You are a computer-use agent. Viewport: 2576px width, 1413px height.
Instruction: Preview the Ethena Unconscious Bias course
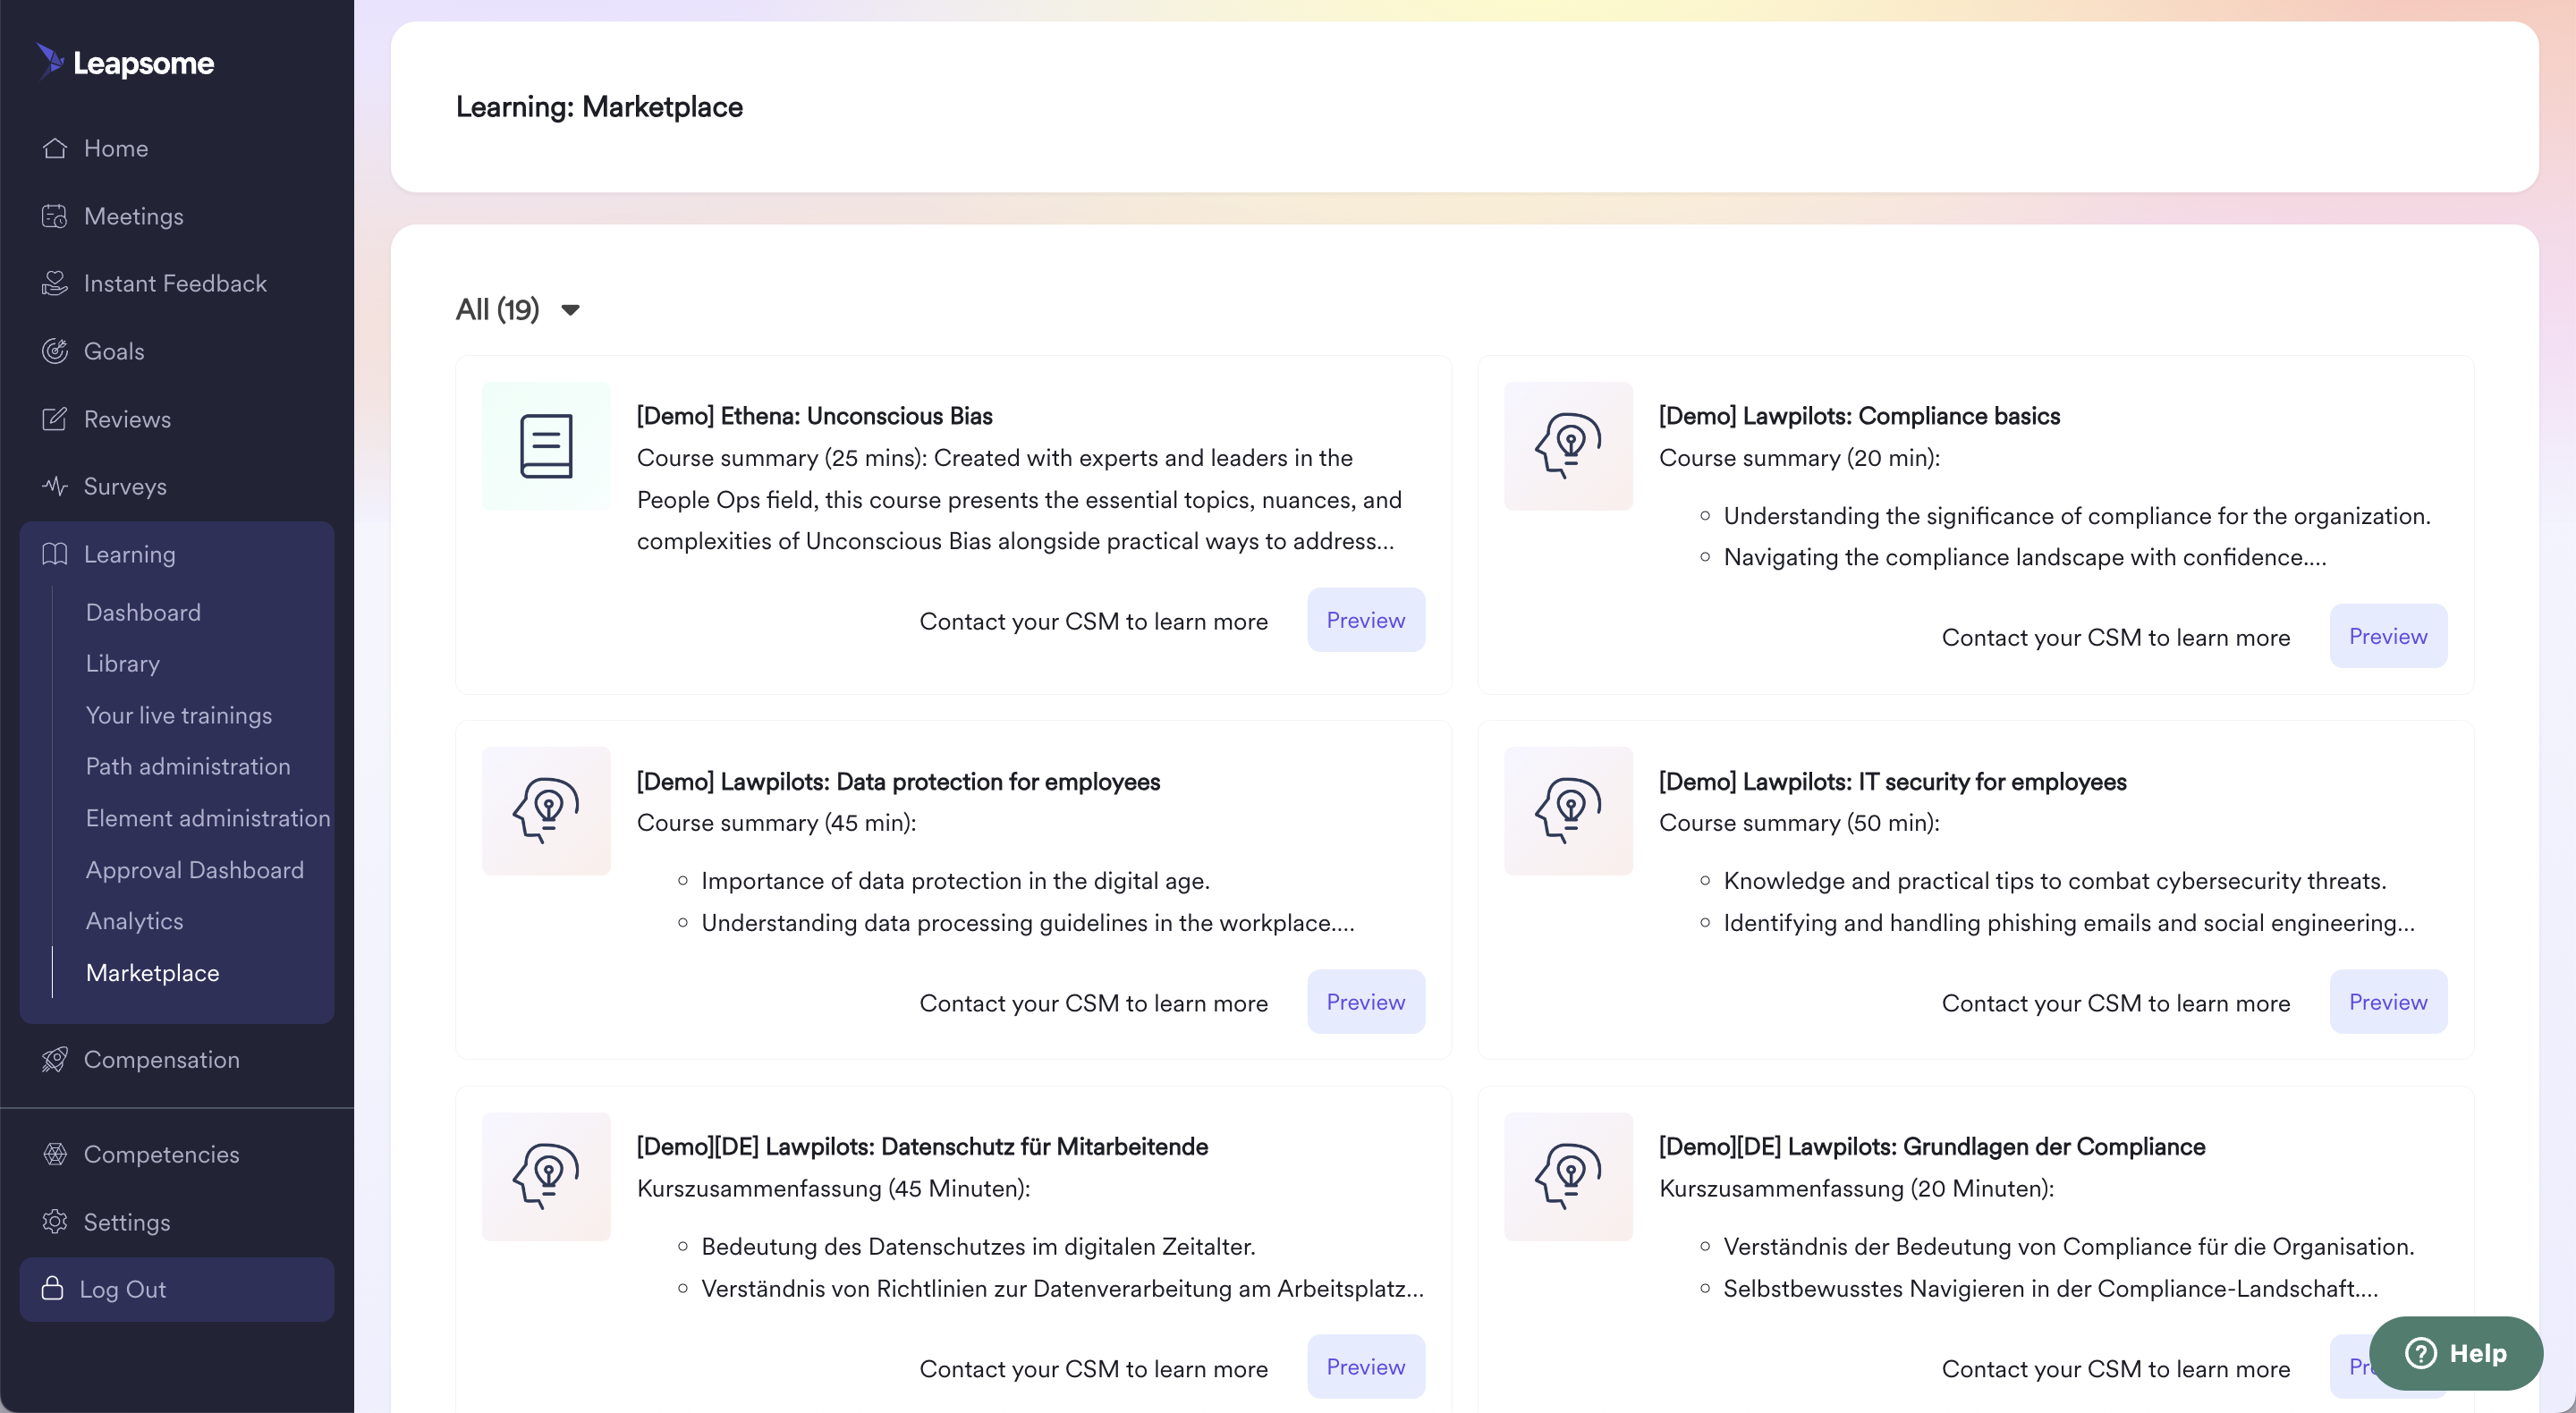(1366, 620)
